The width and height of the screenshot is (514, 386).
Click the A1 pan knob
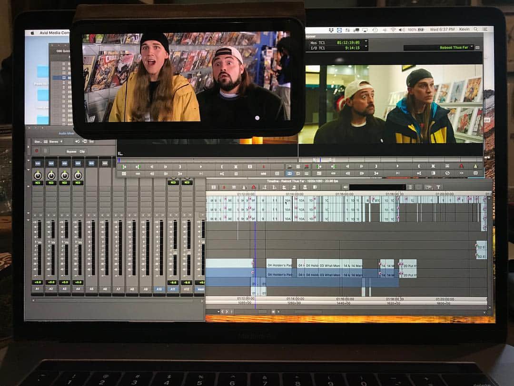(x=38, y=175)
